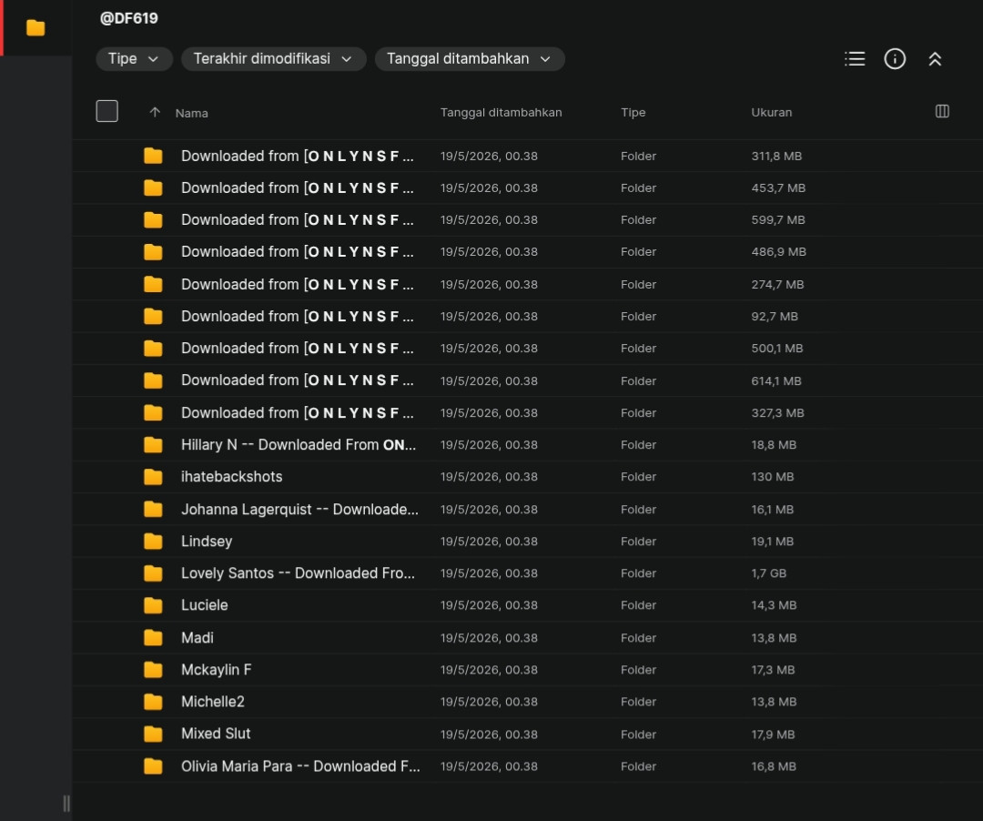Click size value '1,7 GB'
This screenshot has height=821, width=983.
coord(768,573)
